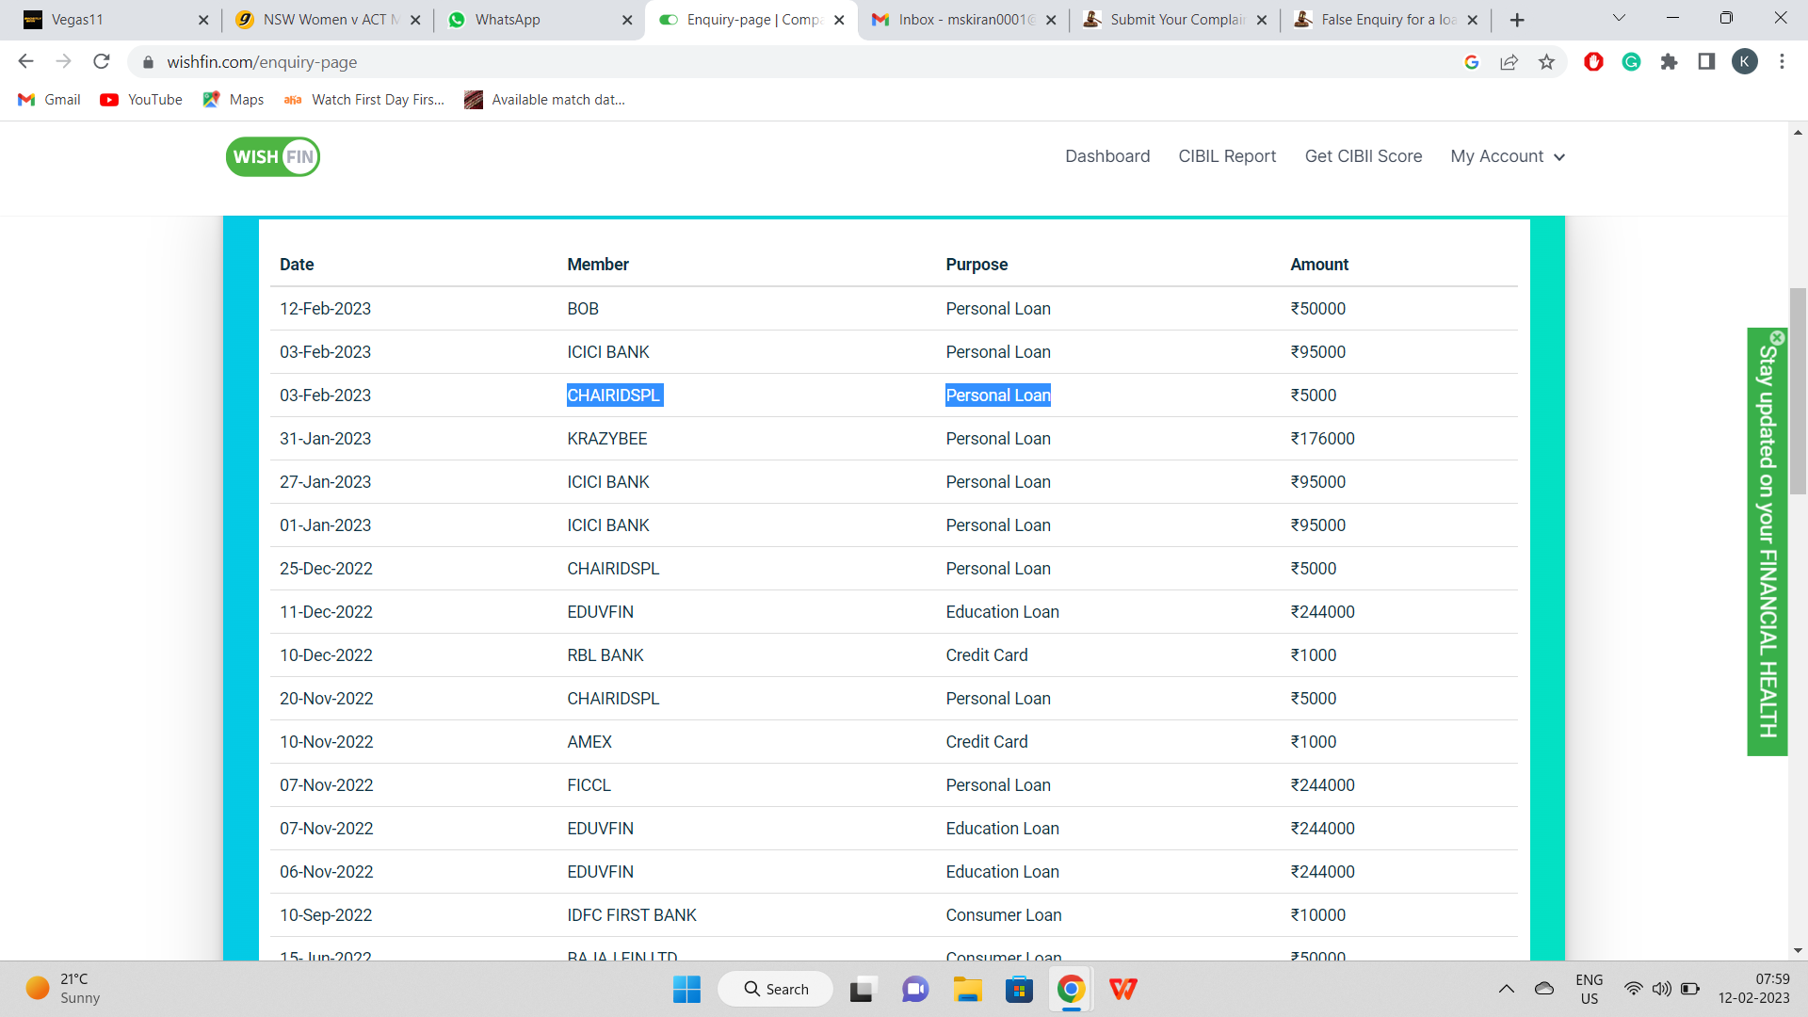
Task: Share this page using the share icon
Action: tap(1509, 62)
